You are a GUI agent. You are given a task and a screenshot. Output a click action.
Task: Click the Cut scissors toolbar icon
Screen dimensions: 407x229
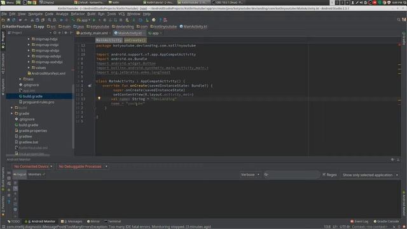32,20
